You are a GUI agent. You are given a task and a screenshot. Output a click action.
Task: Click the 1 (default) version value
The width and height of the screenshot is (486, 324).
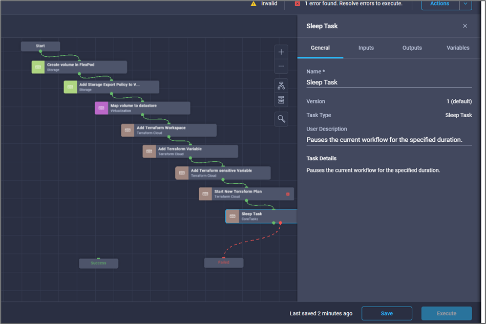pyautogui.click(x=459, y=101)
